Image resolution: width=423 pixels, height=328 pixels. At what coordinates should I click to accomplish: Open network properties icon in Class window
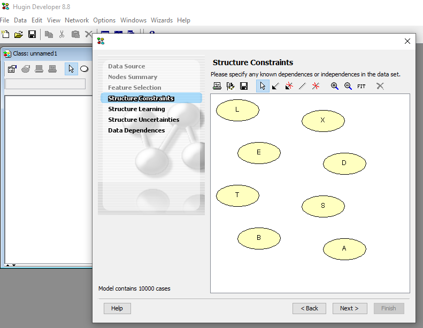12,69
